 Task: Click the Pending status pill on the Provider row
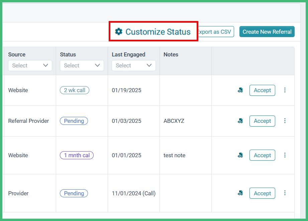click(x=74, y=193)
